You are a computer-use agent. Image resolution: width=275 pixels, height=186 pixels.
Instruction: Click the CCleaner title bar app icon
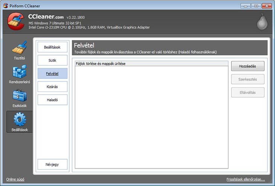[x=5, y=6]
